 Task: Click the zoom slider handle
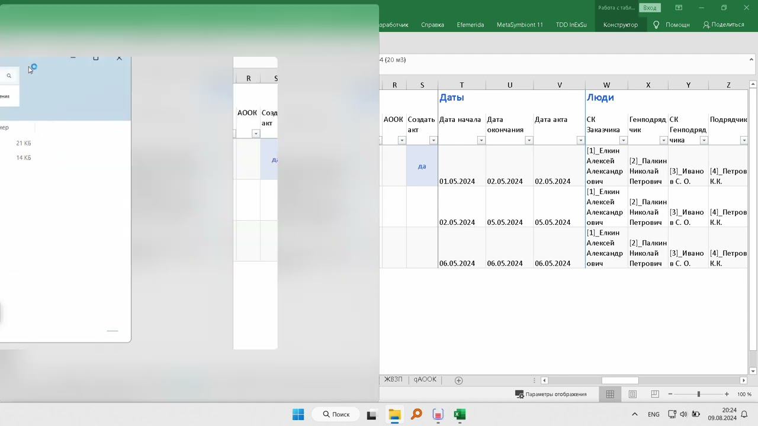(698, 394)
